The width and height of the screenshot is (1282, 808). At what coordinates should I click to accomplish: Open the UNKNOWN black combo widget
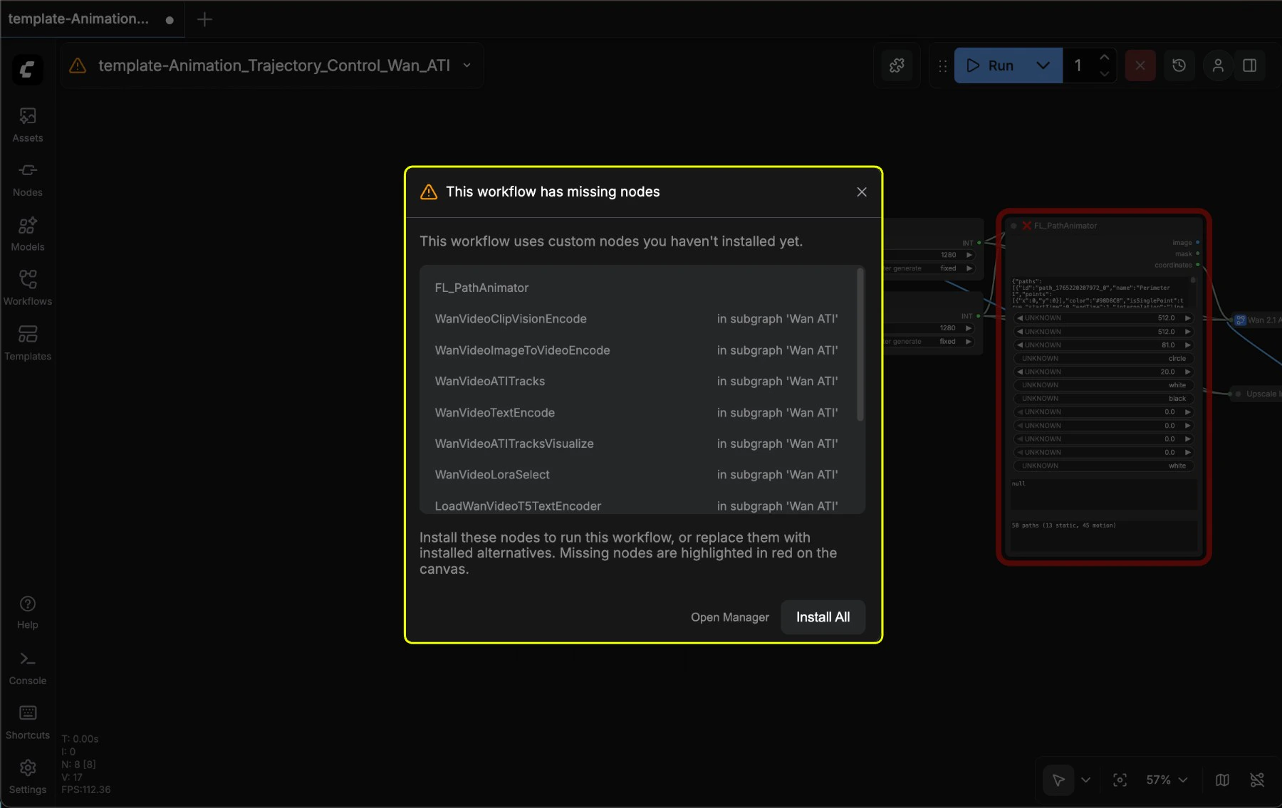pos(1103,399)
